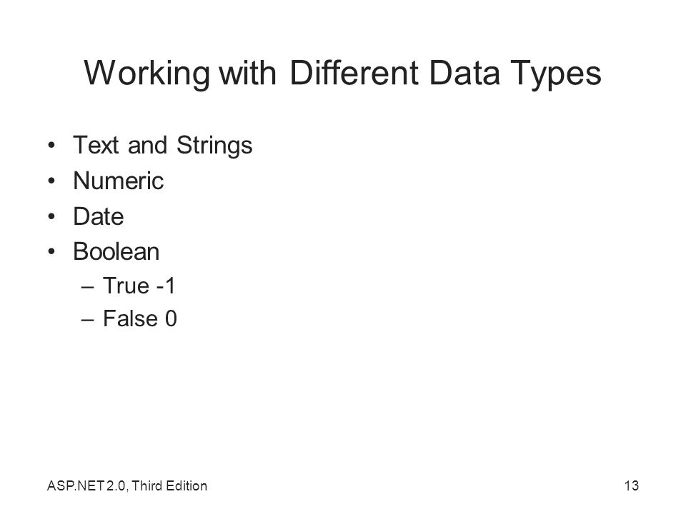This screenshot has height=514, width=686.
Task: Click the 'Numeric' bullet item
Action: click(118, 181)
